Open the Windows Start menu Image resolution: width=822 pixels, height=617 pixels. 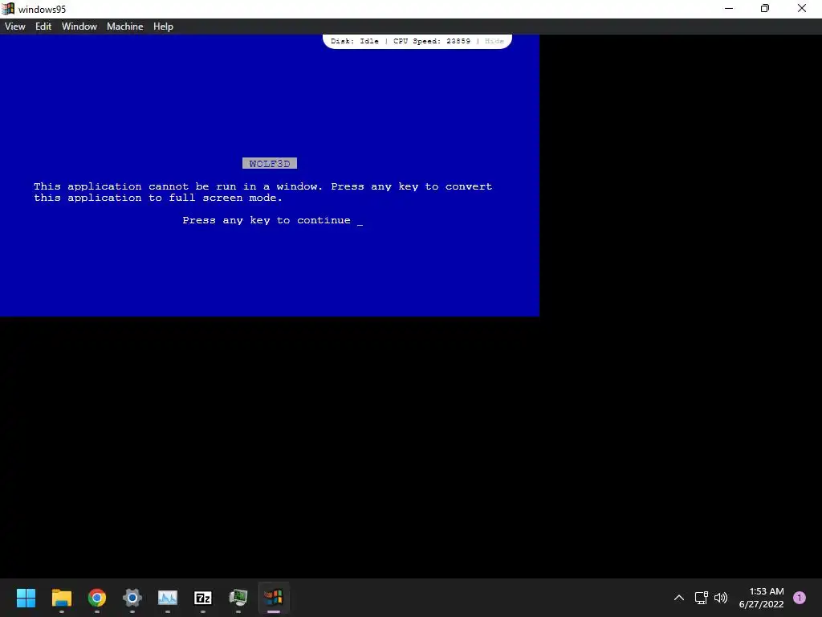26,598
